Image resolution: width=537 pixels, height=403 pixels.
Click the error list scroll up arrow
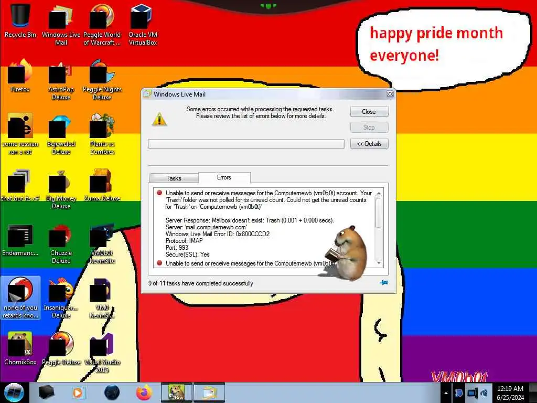(379, 194)
